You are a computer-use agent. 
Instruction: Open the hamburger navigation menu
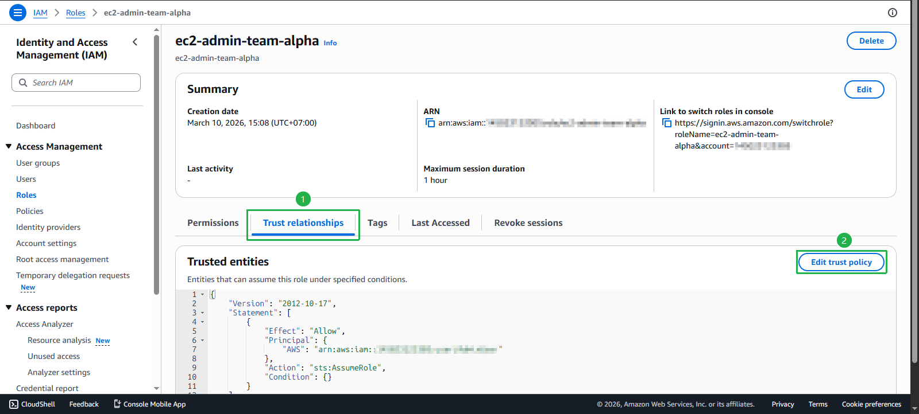18,13
